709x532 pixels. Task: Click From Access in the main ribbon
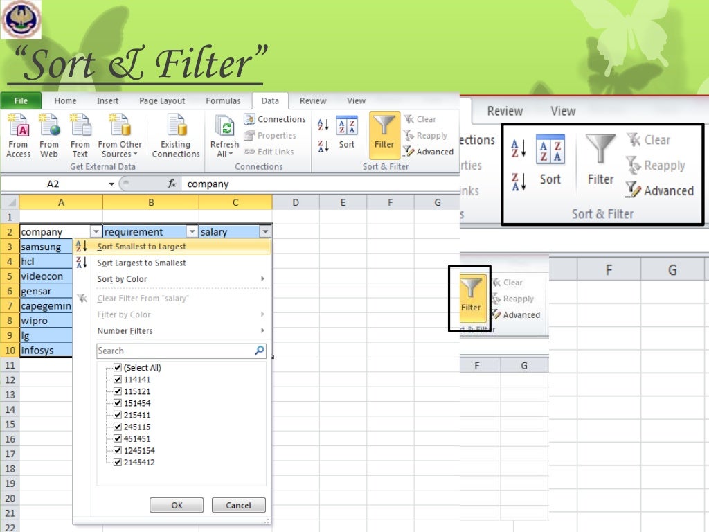[18, 136]
